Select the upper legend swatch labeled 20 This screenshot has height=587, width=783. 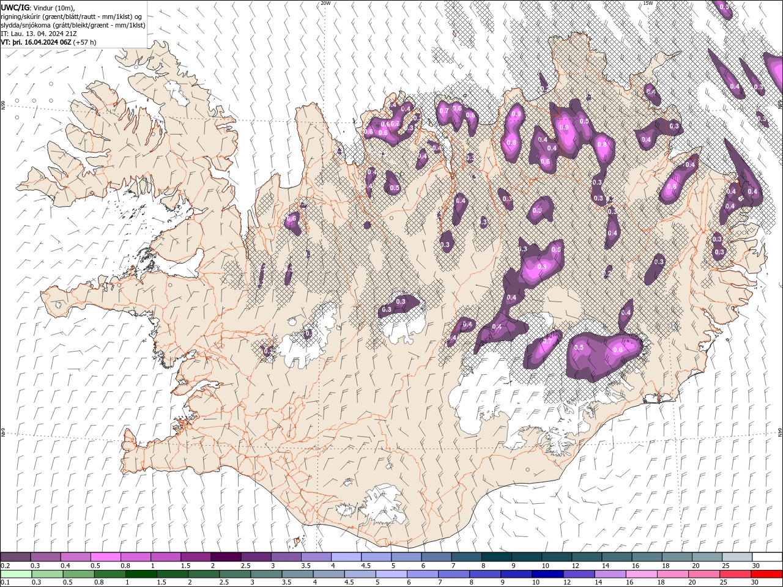point(708,557)
